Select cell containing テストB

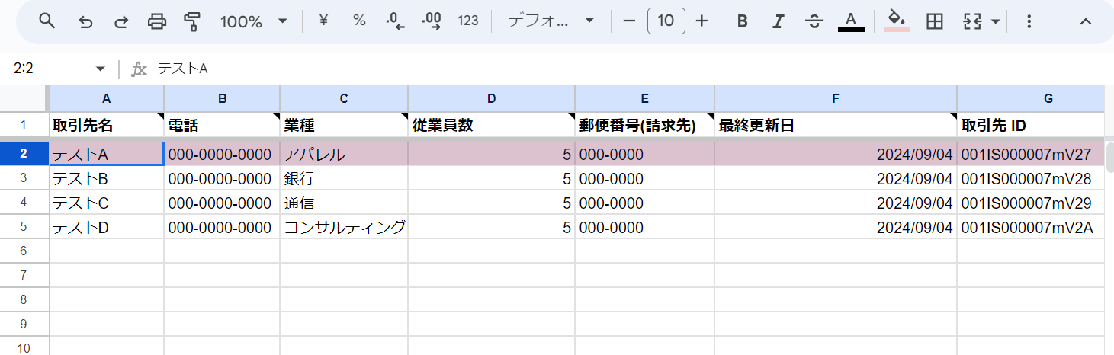pyautogui.click(x=107, y=179)
